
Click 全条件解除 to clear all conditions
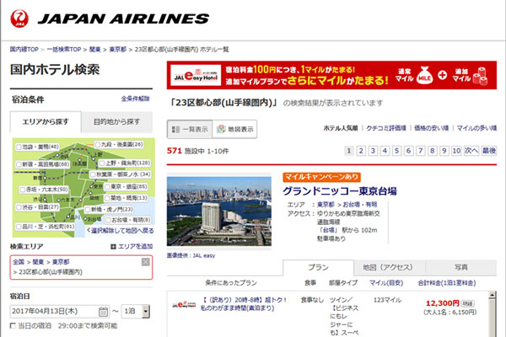pos(136,99)
